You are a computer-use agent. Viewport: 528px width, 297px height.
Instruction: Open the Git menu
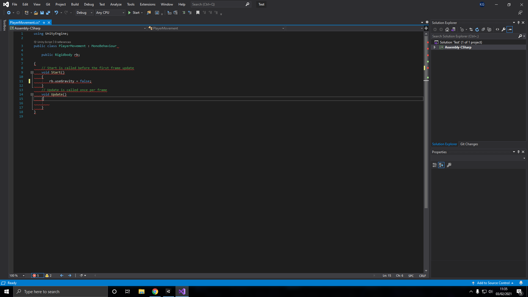pyautogui.click(x=48, y=4)
